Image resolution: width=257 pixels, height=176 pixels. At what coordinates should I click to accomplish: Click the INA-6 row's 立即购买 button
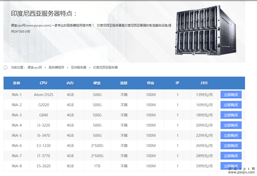coord(231,145)
